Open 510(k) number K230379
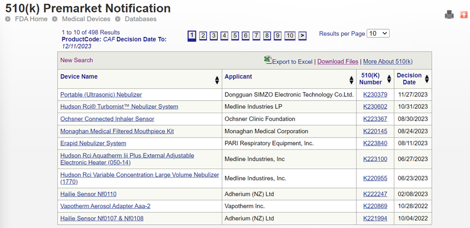 click(x=375, y=95)
